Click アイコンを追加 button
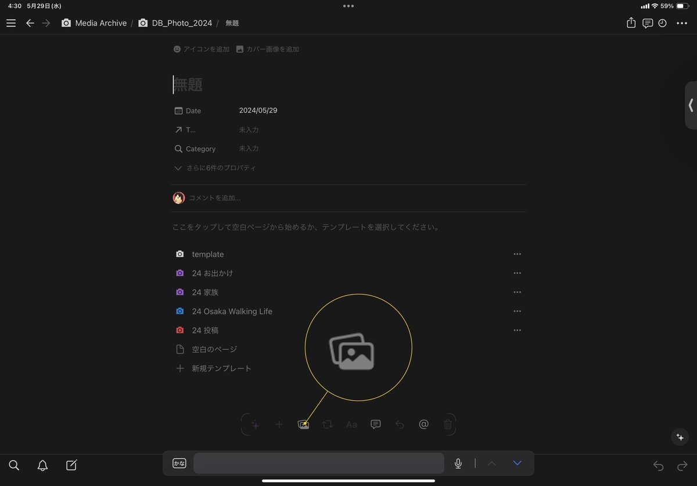 coord(202,49)
